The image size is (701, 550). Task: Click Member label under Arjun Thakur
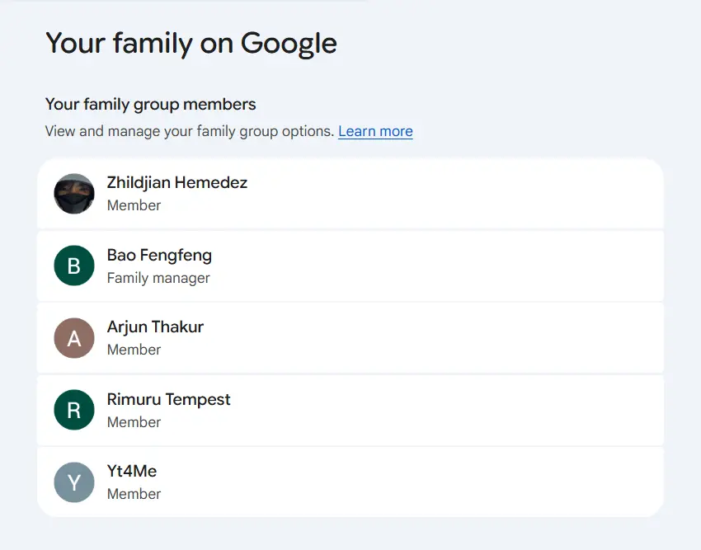pos(134,350)
